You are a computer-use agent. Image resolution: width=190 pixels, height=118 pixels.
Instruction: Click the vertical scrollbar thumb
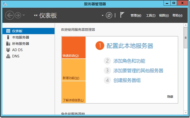(186, 38)
